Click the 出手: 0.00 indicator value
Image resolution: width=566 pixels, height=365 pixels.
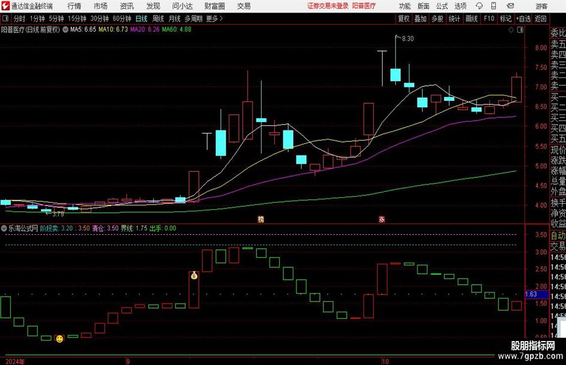click(163, 228)
